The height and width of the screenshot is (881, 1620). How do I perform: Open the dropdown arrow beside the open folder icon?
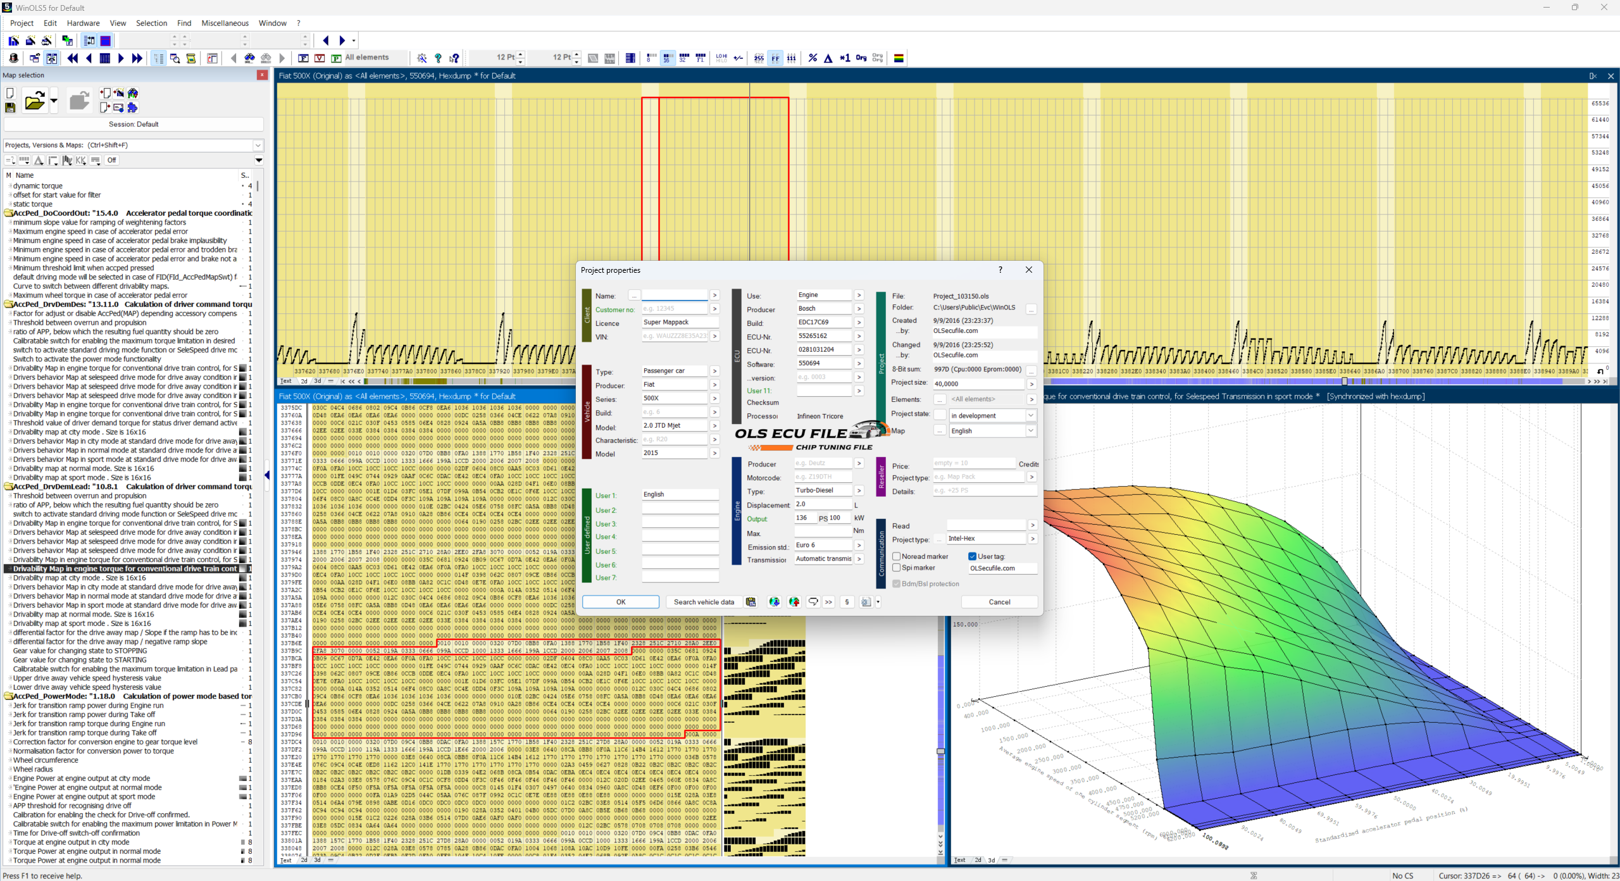[x=54, y=101]
